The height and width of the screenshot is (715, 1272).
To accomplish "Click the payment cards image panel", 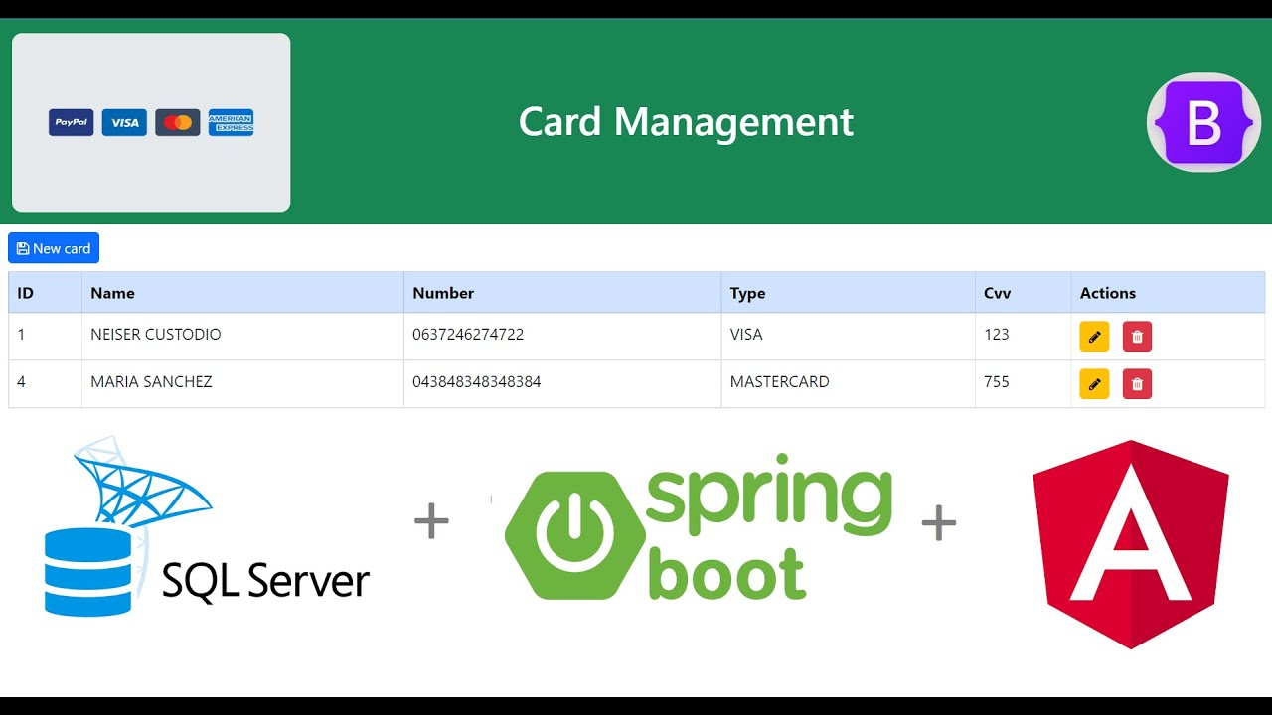I will (x=151, y=122).
